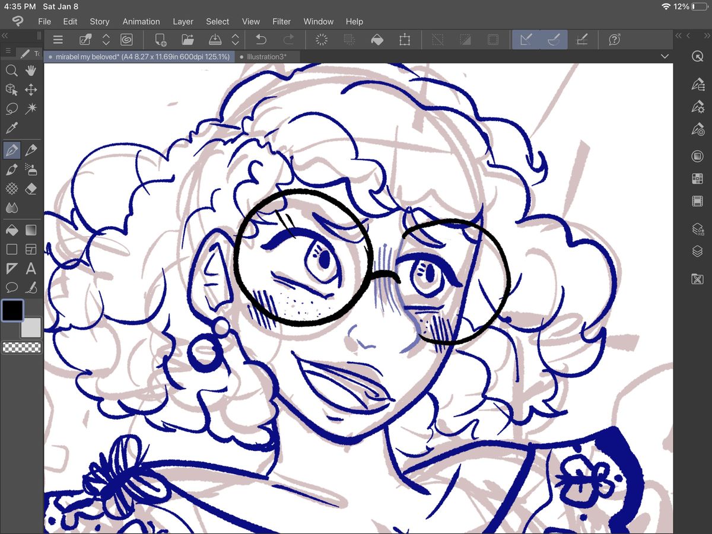712x534 pixels.
Task: Select the Zoom magnifier tool
Action: [11, 71]
